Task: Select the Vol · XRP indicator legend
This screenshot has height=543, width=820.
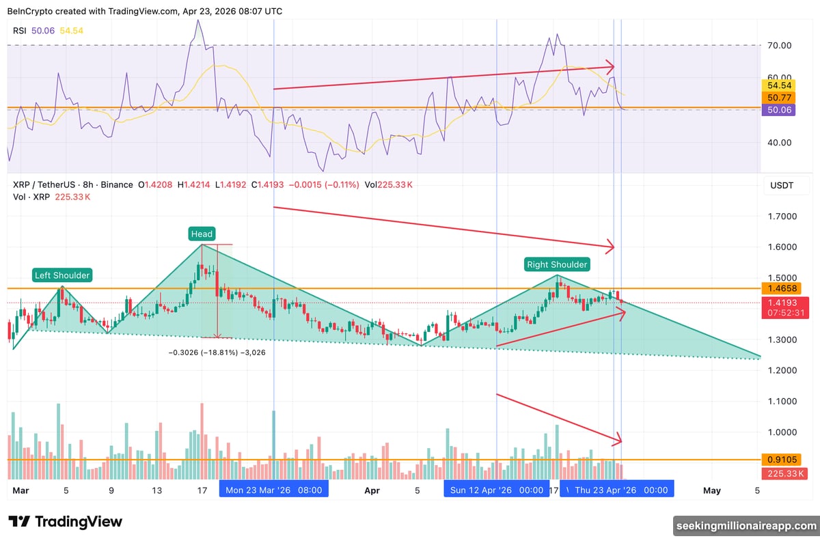Action: [x=31, y=196]
